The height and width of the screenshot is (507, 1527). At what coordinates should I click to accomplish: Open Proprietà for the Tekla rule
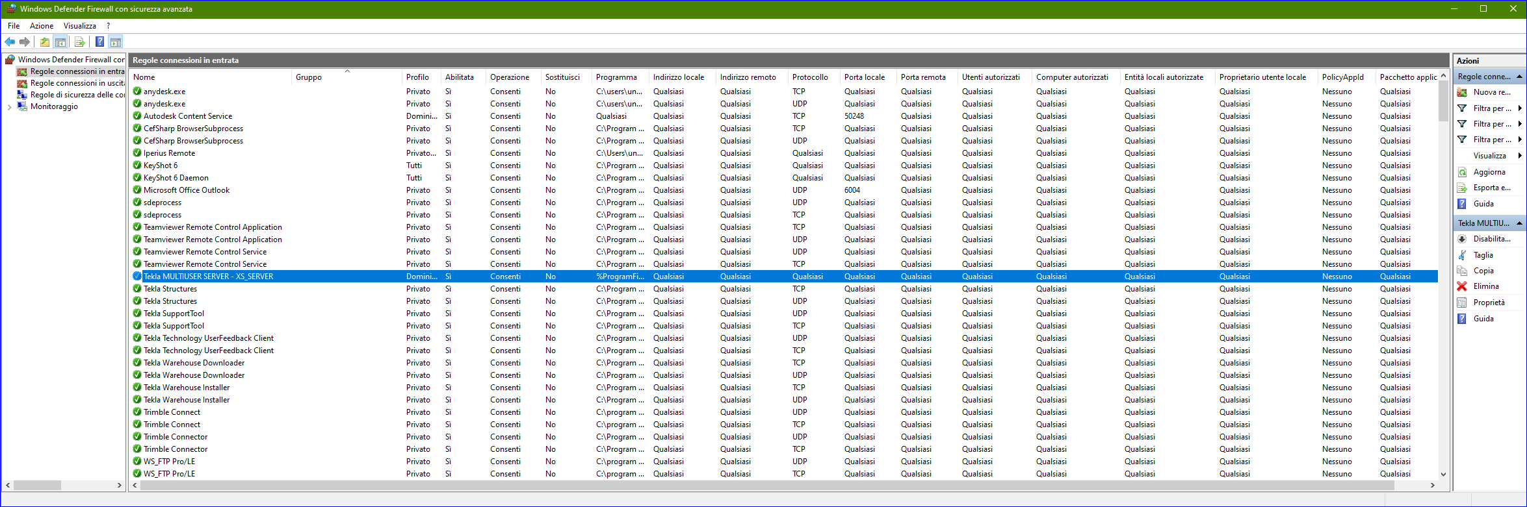coord(1489,303)
